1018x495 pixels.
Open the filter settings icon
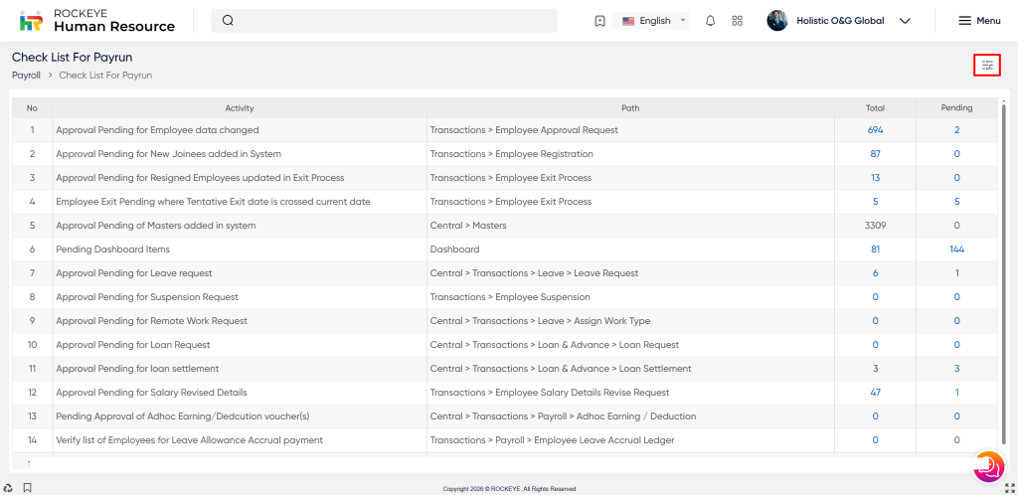click(x=986, y=66)
